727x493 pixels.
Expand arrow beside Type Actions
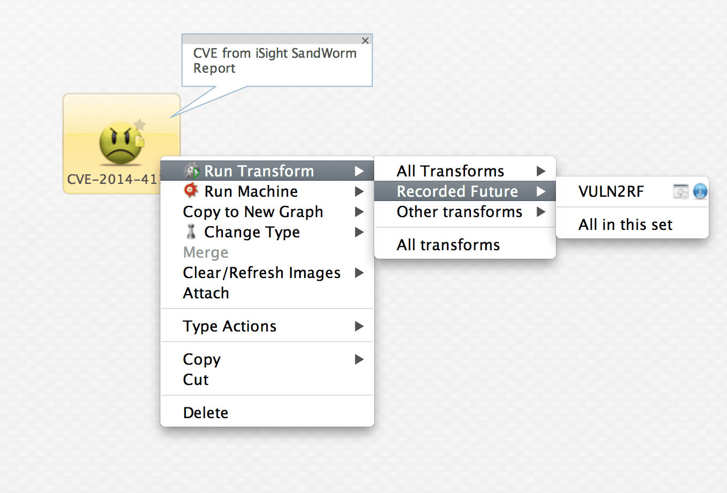point(359,326)
